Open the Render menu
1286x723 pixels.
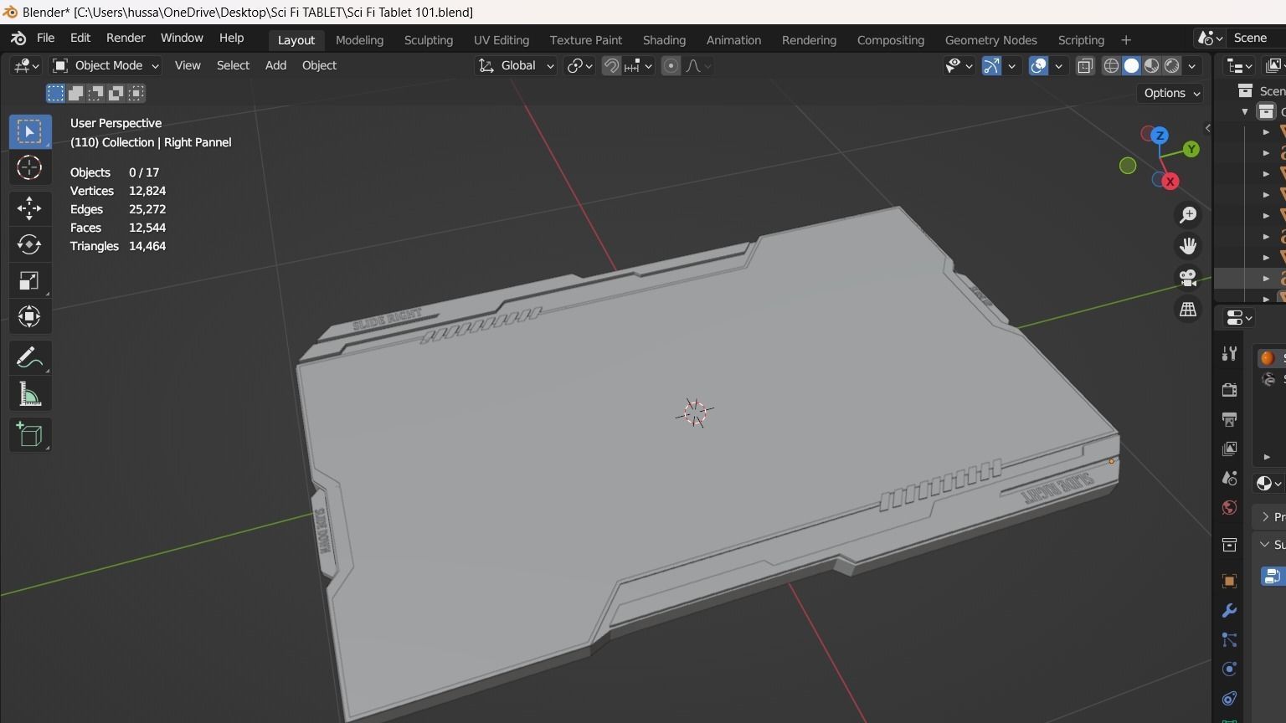tap(126, 38)
